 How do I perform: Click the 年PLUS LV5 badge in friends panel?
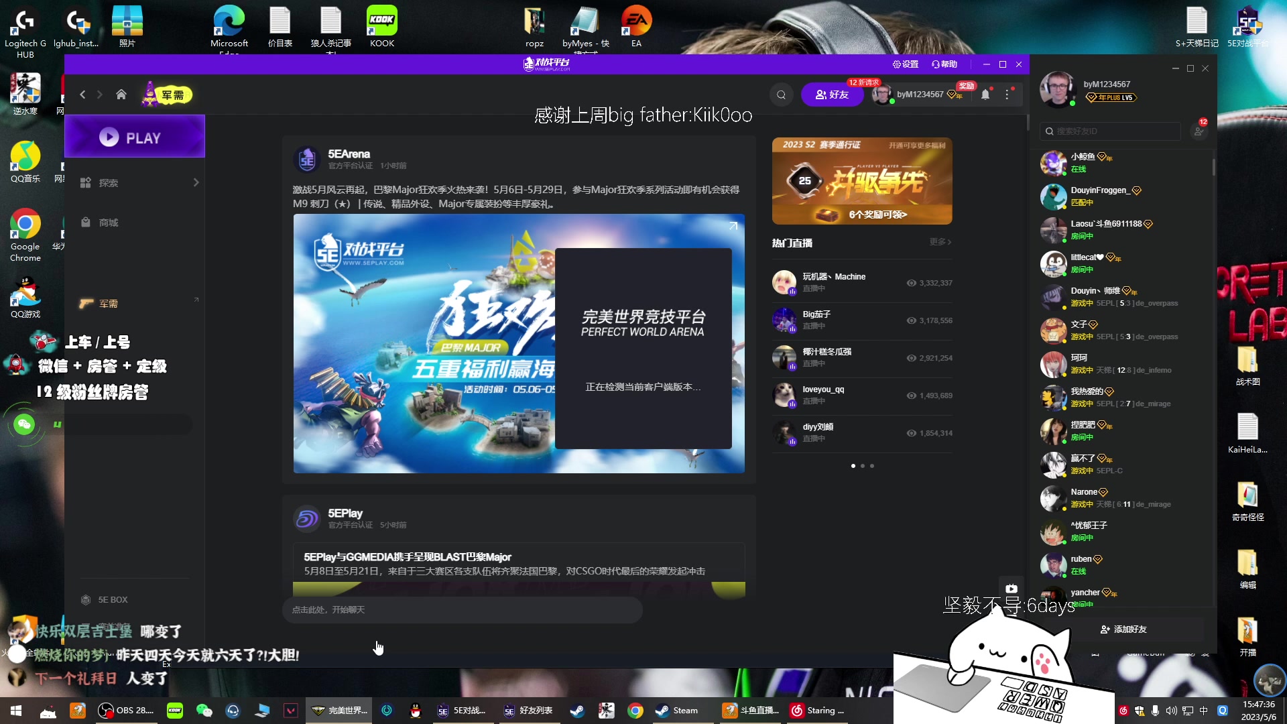point(1111,98)
